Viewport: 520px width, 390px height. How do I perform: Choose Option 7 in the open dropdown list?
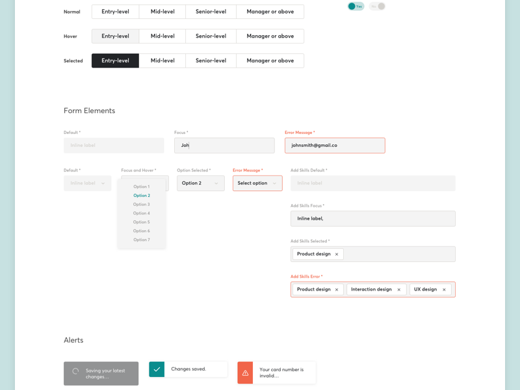click(142, 239)
